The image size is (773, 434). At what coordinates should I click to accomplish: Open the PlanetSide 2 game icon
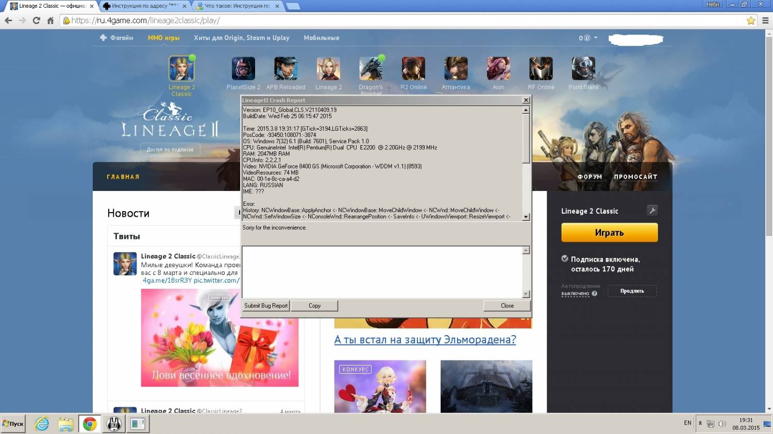(x=243, y=69)
